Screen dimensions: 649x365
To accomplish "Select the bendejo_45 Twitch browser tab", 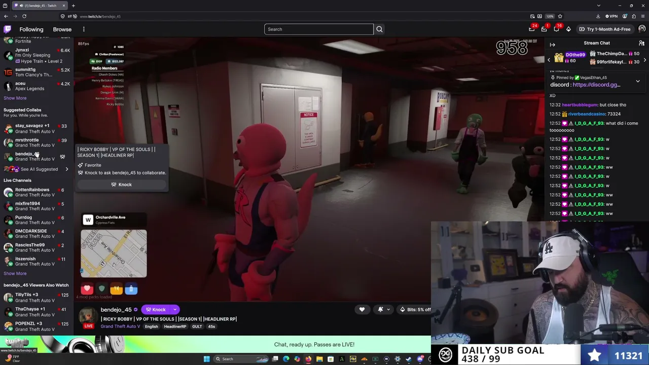I will point(40,6).
